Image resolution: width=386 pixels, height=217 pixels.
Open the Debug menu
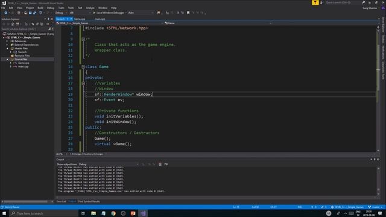click(51, 8)
